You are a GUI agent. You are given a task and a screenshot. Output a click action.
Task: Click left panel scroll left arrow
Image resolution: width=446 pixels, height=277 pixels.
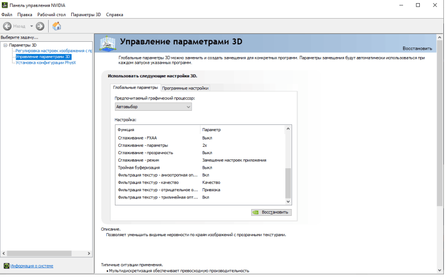pyautogui.click(x=4, y=255)
